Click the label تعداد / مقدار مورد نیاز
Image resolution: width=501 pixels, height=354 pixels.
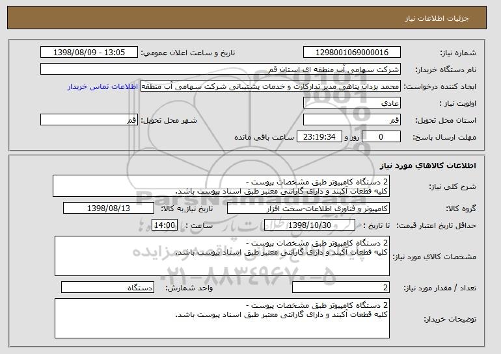(x=440, y=288)
